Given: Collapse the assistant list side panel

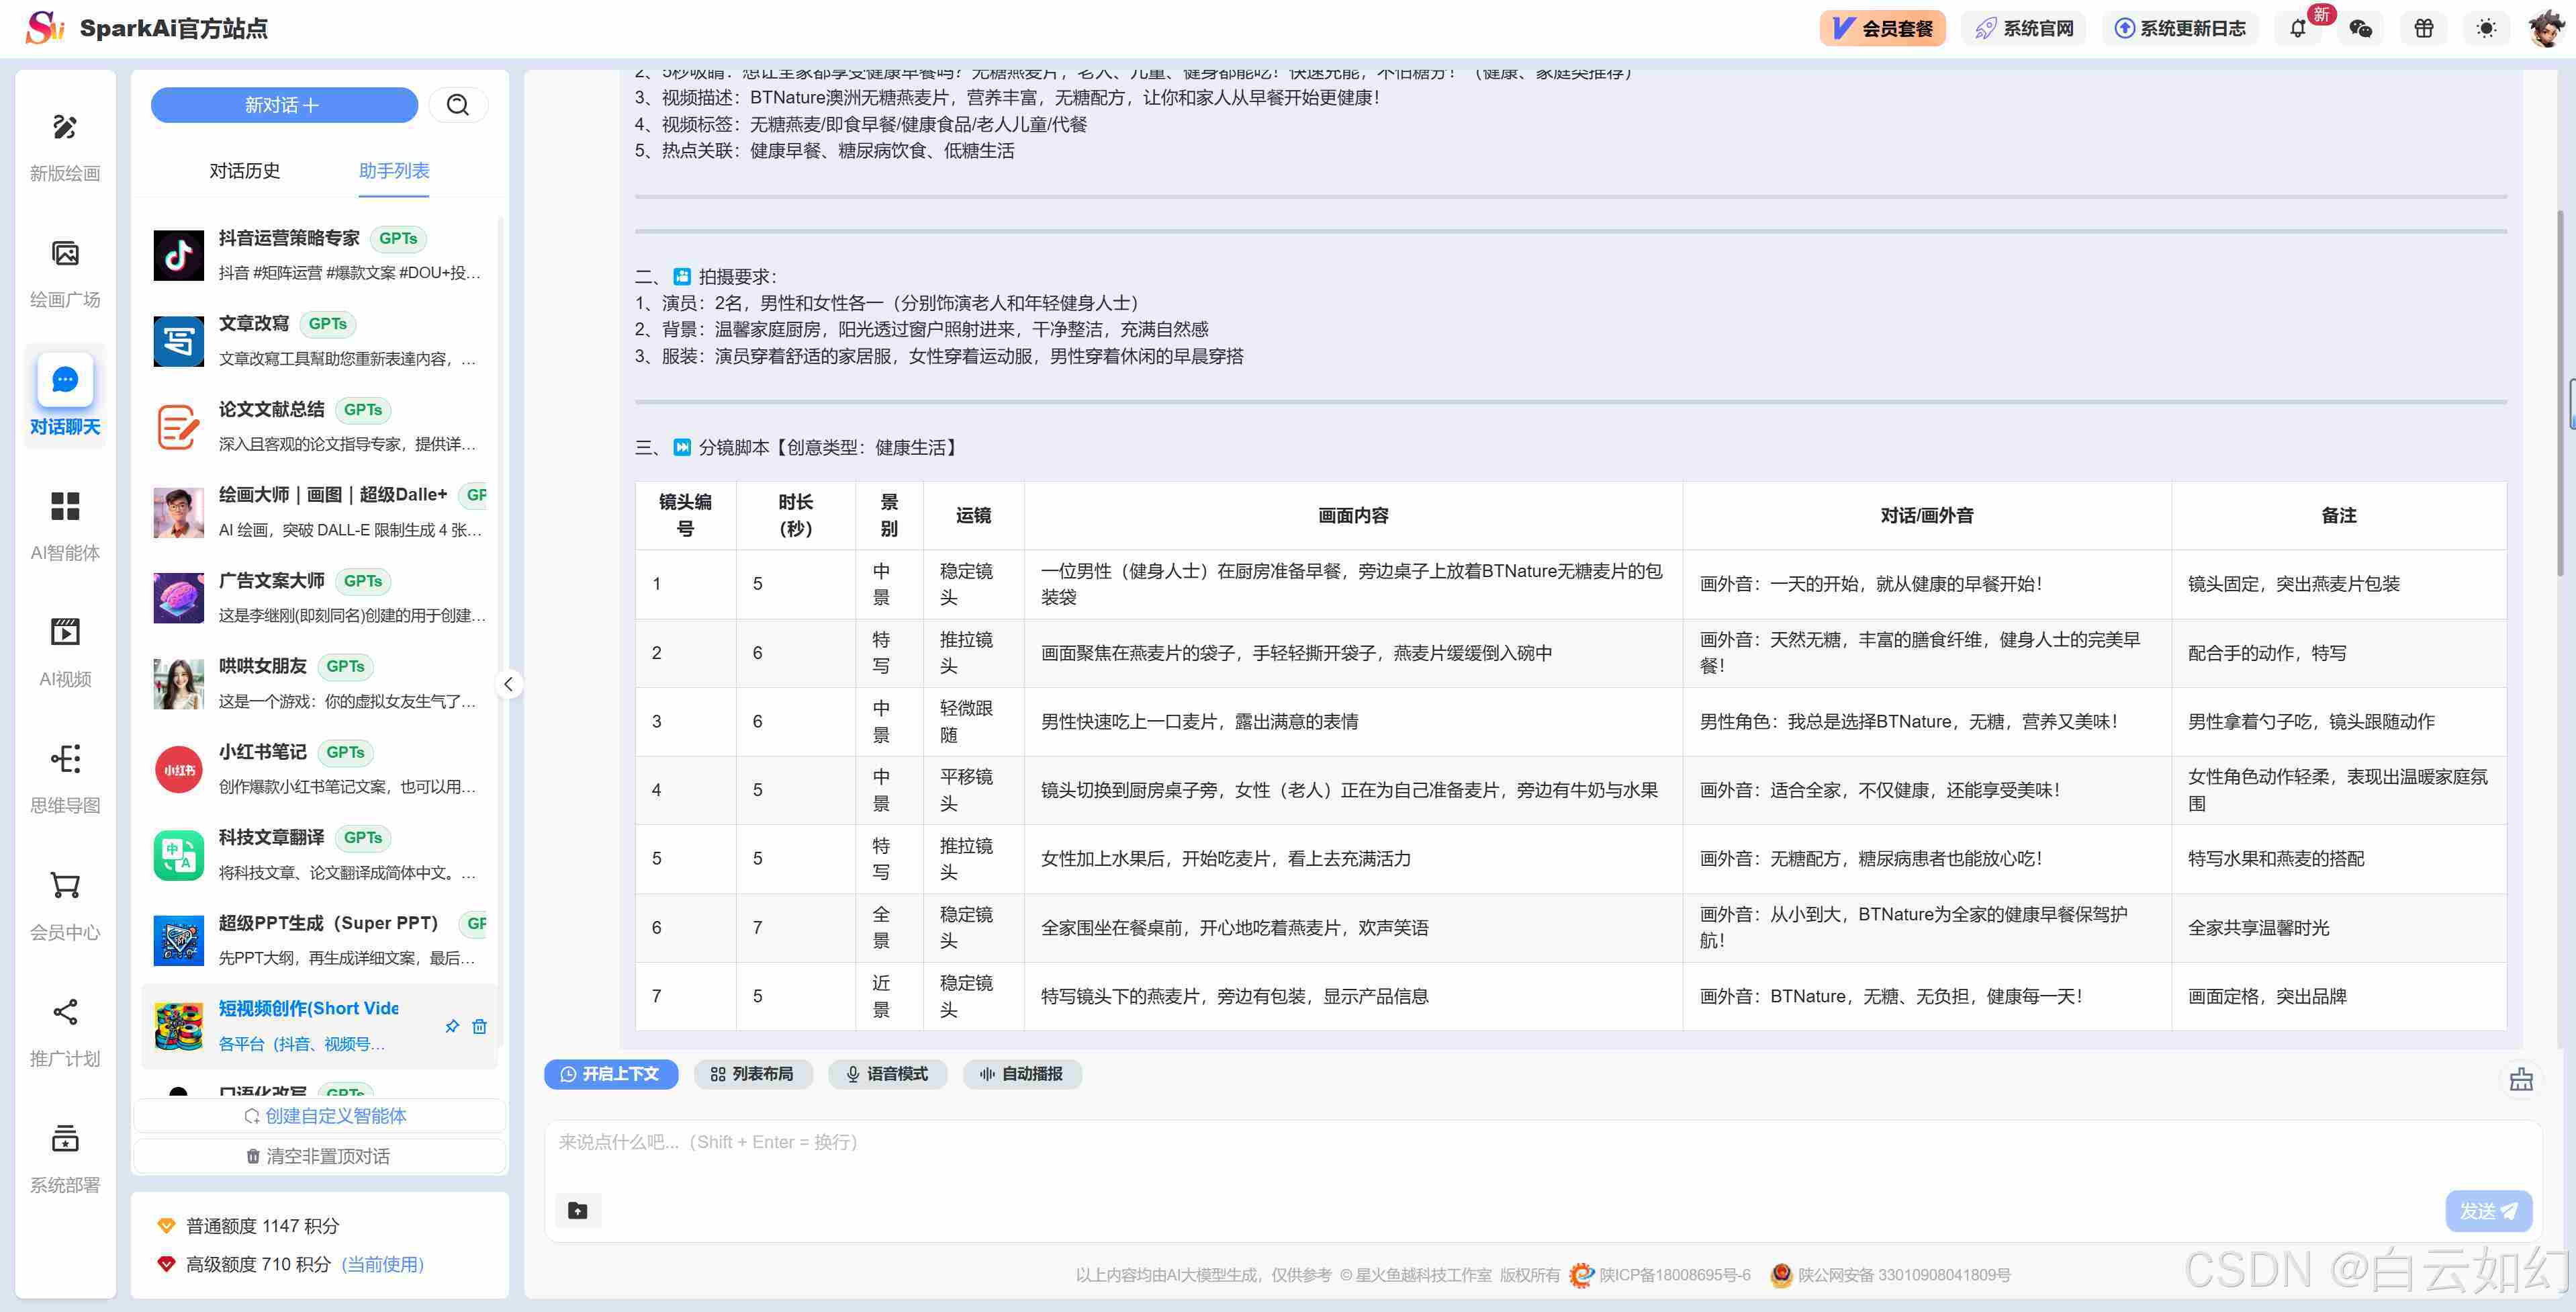Looking at the screenshot, I should click(509, 684).
